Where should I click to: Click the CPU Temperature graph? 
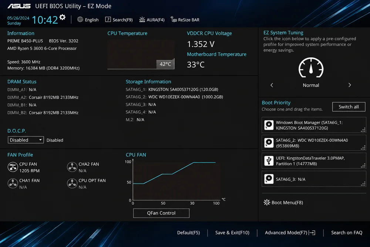[x=141, y=54]
